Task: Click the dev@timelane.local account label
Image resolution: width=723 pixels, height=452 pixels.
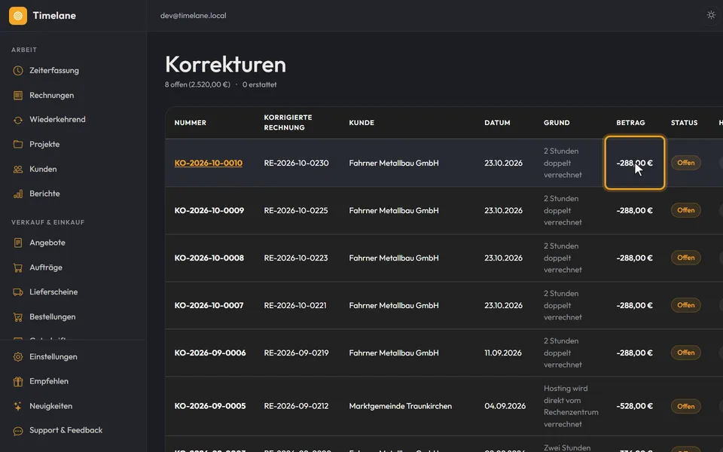Action: pos(194,16)
